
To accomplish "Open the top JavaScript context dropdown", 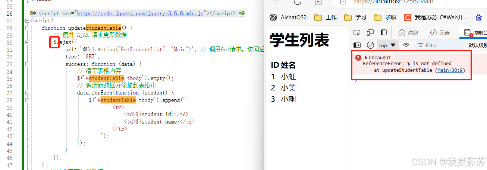I will coord(387,45).
